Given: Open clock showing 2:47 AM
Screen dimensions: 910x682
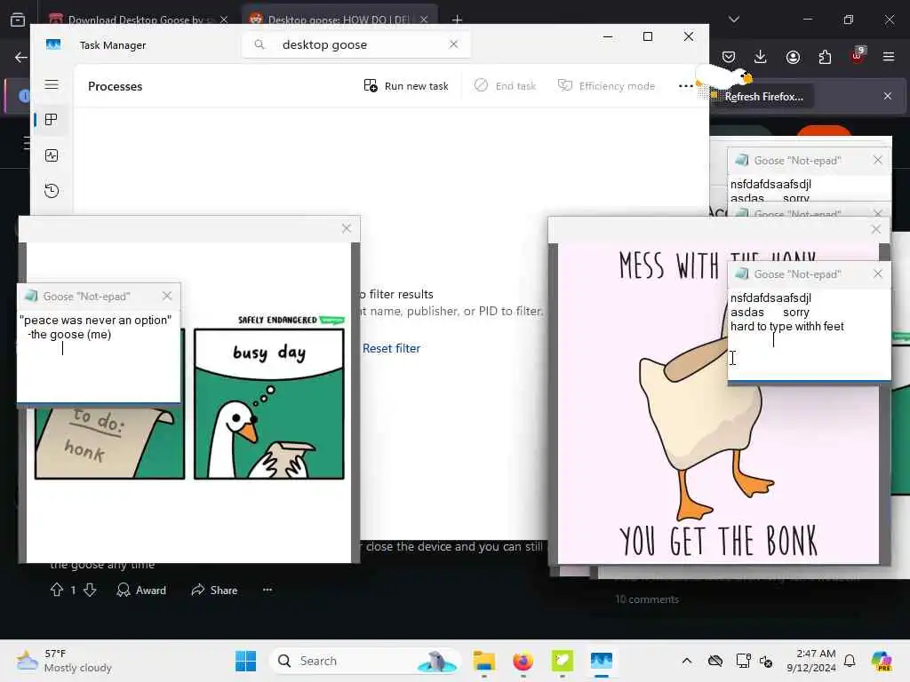Looking at the screenshot, I should pos(811,661).
